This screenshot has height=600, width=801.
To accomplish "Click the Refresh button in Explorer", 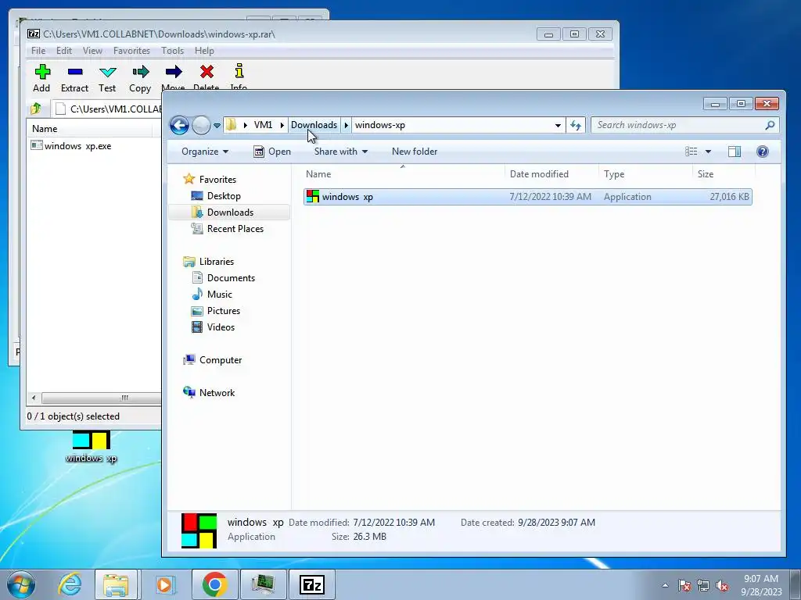I will [576, 125].
